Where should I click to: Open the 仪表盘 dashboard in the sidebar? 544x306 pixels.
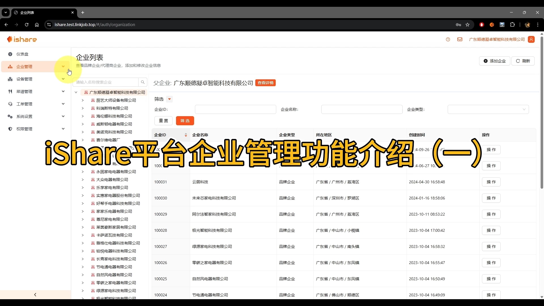click(22, 54)
